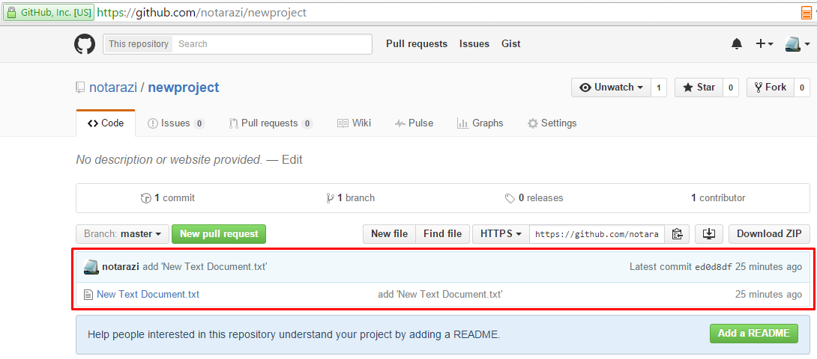Open Pull requests in top navigation
The height and width of the screenshot is (359, 817).
click(417, 44)
